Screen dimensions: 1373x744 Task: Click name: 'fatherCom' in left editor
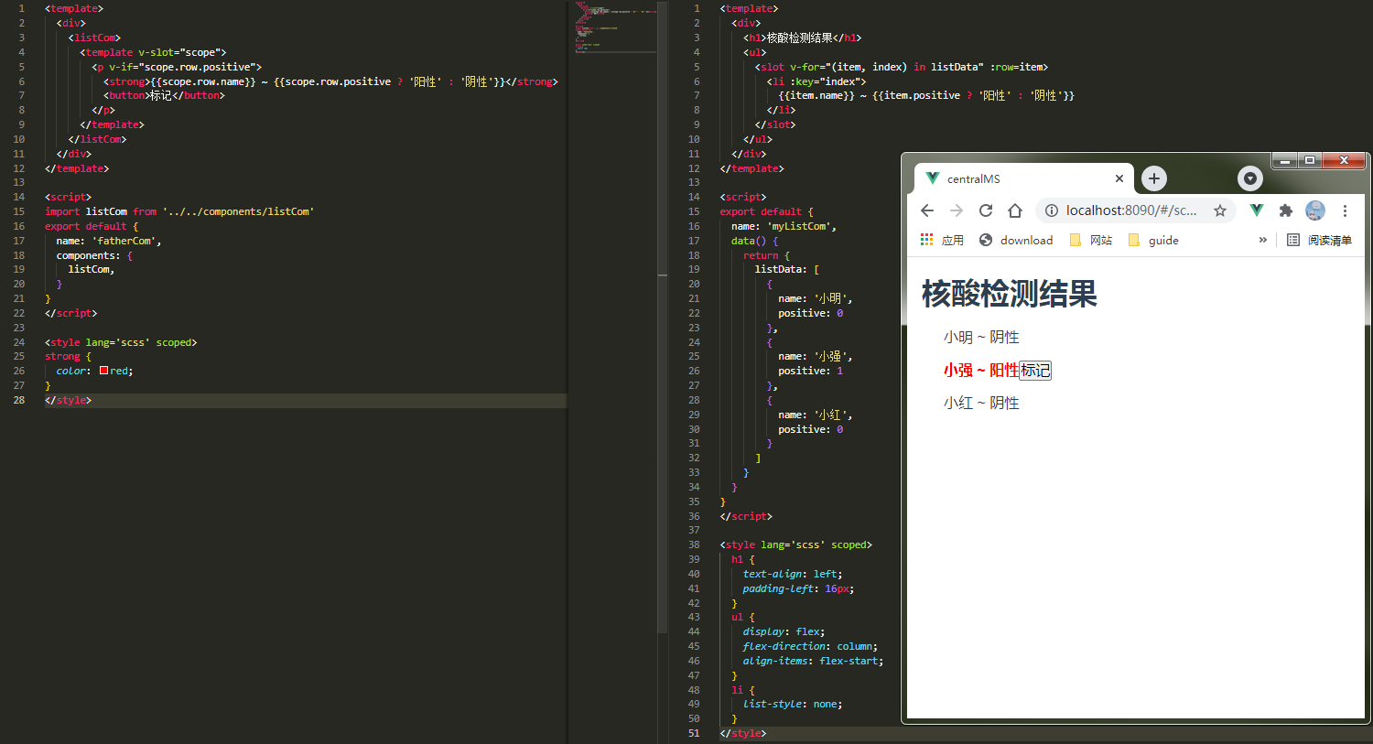coord(109,241)
